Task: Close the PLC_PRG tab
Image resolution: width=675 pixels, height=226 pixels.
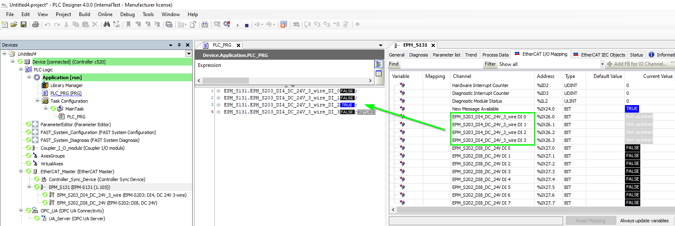Action: pos(239,45)
